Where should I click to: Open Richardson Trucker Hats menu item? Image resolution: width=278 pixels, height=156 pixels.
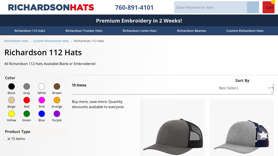pyautogui.click(x=84, y=31)
